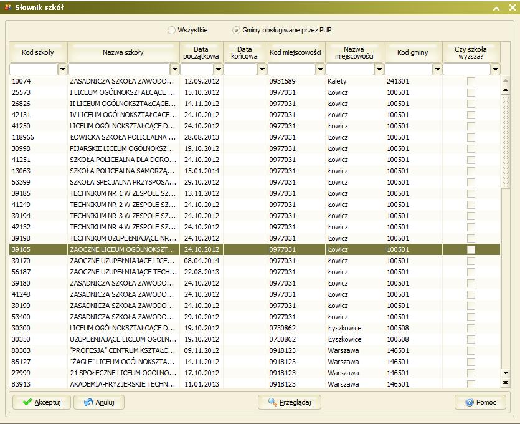The height and width of the screenshot is (424, 520).
Task: Expand the Data początkowa filter dropdown
Action: click(x=218, y=69)
